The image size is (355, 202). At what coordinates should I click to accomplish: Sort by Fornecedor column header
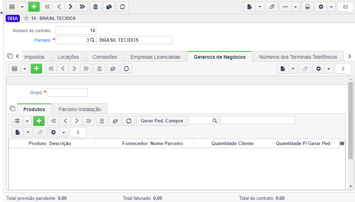(122, 143)
